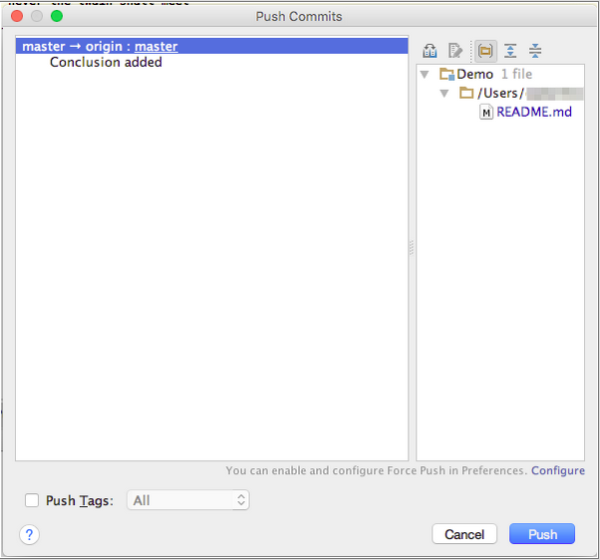Click the Demo module folder icon
600x560 pixels.
pos(447,75)
